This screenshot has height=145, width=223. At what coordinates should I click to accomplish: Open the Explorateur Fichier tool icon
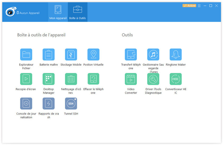pyautogui.click(x=26, y=55)
